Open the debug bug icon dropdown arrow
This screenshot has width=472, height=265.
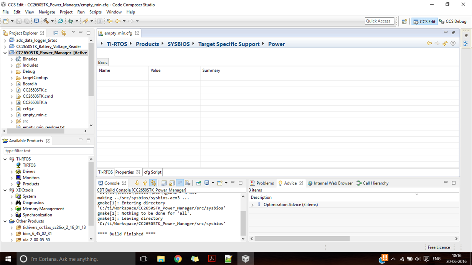(x=77, y=21)
